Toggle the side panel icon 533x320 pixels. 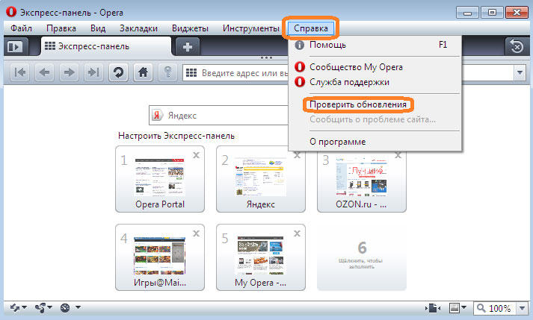[15, 46]
